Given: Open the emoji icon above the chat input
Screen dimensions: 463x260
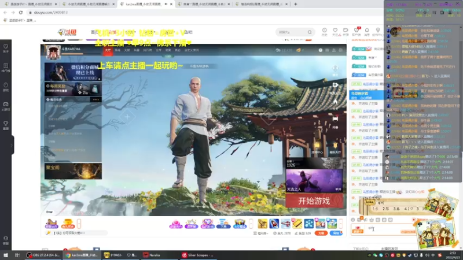Looking at the screenshot, I should [353, 220].
